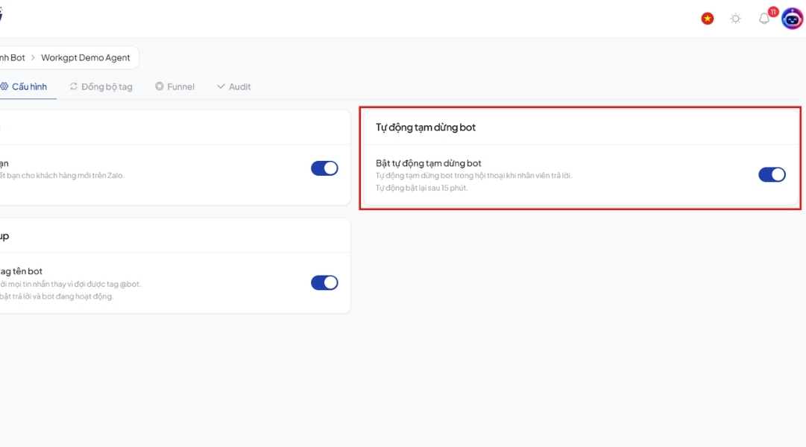Open notifications bell with badge 11

click(x=764, y=19)
